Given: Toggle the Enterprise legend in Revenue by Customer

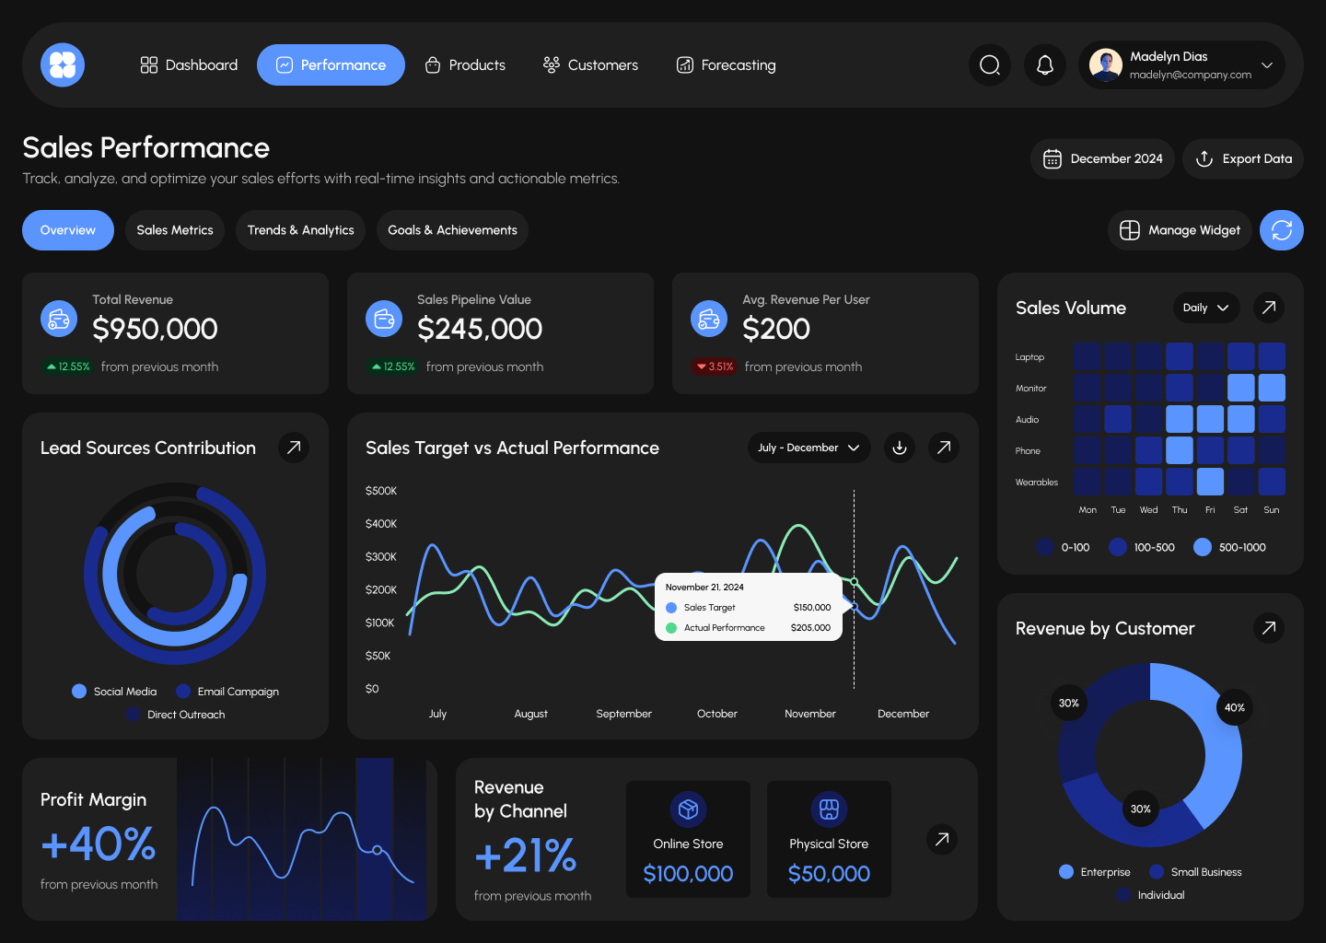Looking at the screenshot, I should [x=1095, y=871].
